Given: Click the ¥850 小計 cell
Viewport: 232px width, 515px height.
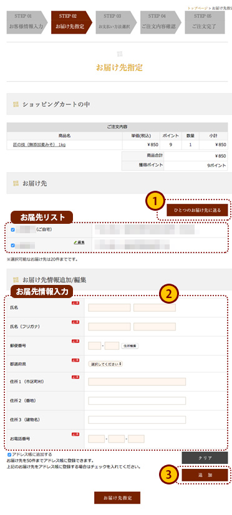Looking at the screenshot, I should [x=213, y=145].
